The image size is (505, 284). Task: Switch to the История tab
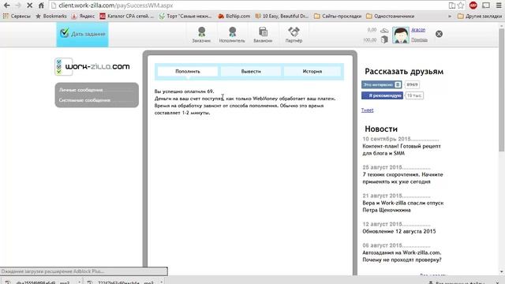[312, 71]
